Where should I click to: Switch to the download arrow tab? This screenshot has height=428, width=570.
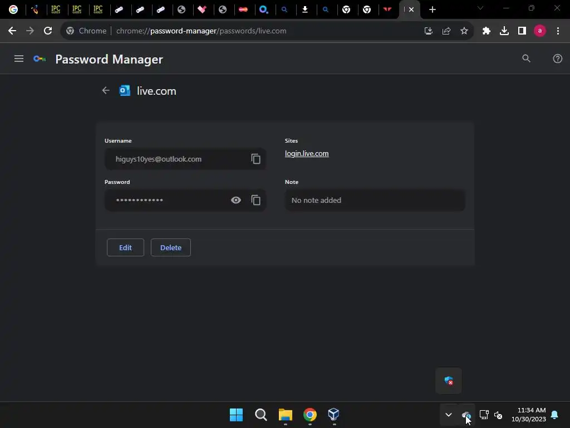click(305, 9)
